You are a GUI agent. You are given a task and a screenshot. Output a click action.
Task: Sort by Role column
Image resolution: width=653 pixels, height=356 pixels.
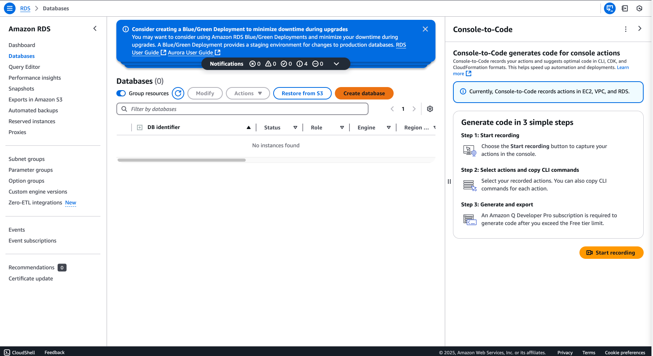(342, 127)
